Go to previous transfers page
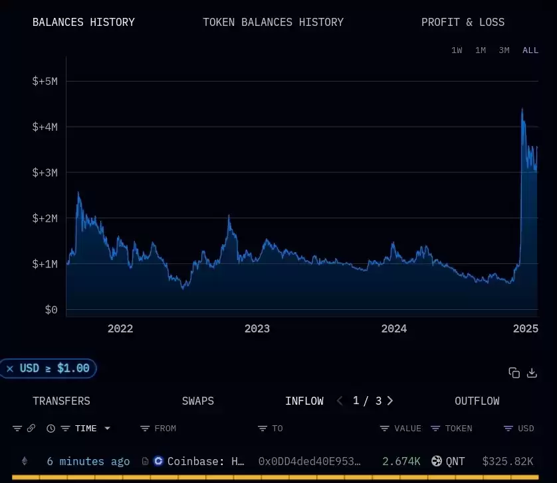Screen dimensions: 557x483 (x=340, y=401)
